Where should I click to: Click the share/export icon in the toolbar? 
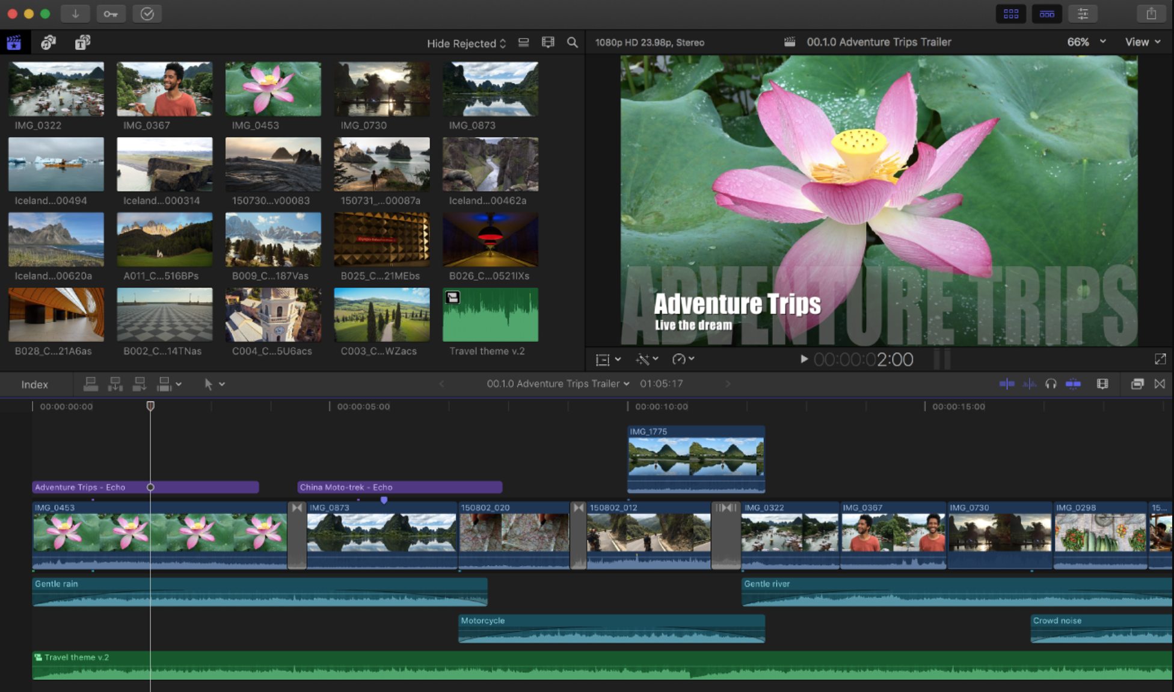point(1152,13)
